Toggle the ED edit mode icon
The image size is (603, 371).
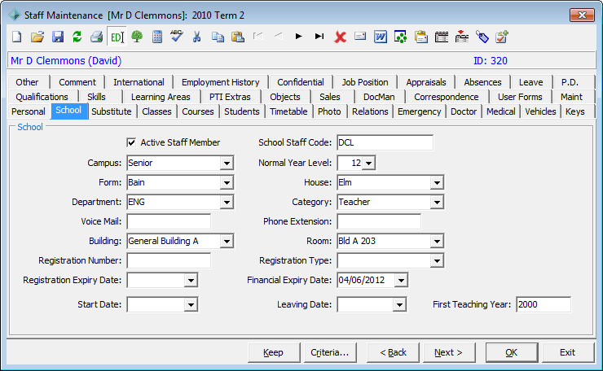117,37
